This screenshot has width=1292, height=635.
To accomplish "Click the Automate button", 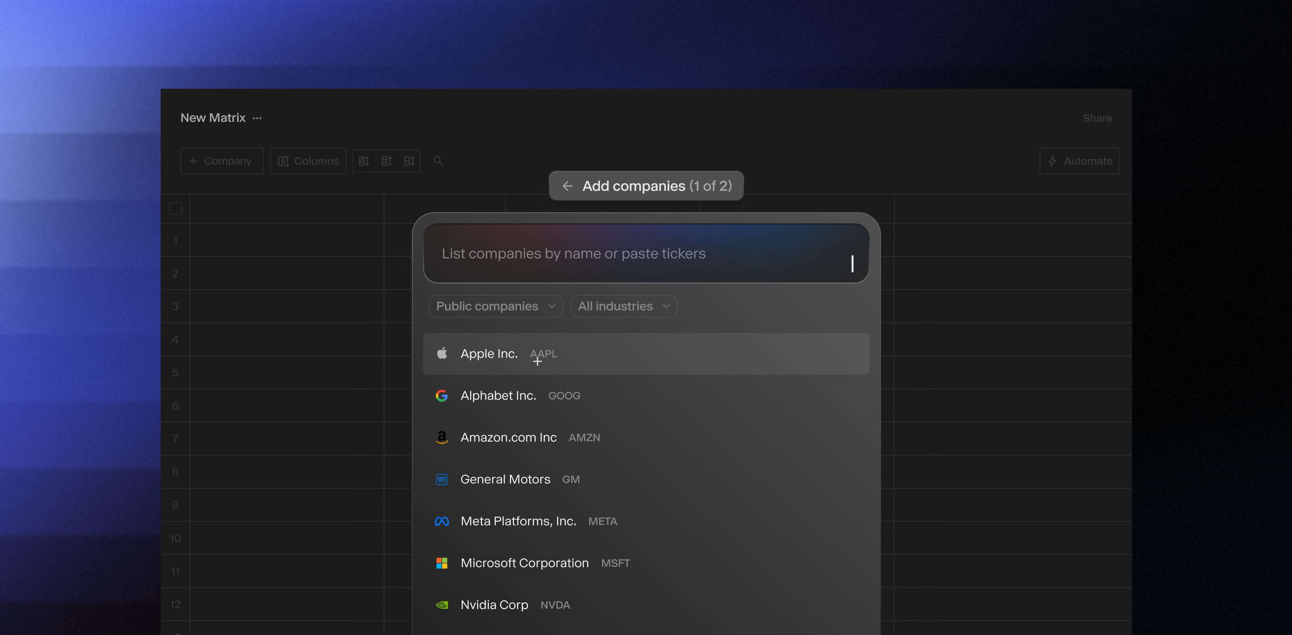I will (x=1079, y=161).
